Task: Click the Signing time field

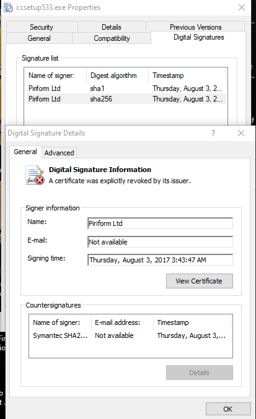Action: coord(161,260)
